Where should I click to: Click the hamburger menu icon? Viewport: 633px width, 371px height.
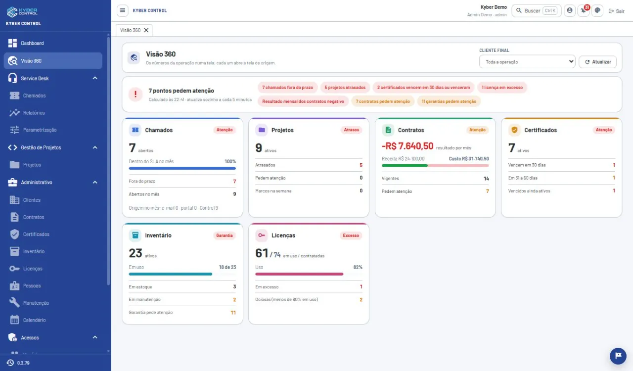pyautogui.click(x=123, y=10)
